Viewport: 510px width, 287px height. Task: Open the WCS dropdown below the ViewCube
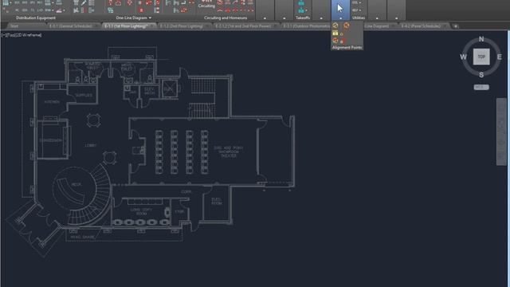point(481,87)
